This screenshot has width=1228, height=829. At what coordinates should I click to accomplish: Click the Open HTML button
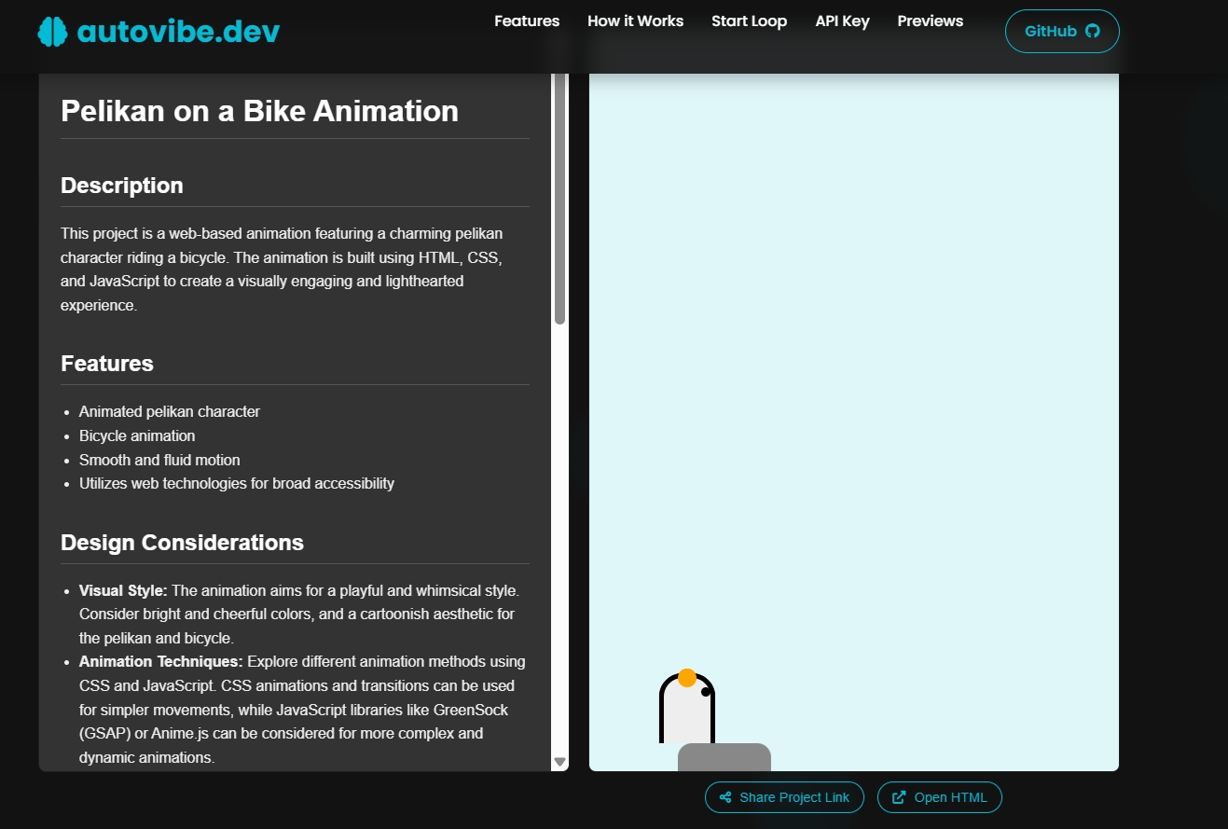pyautogui.click(x=940, y=797)
